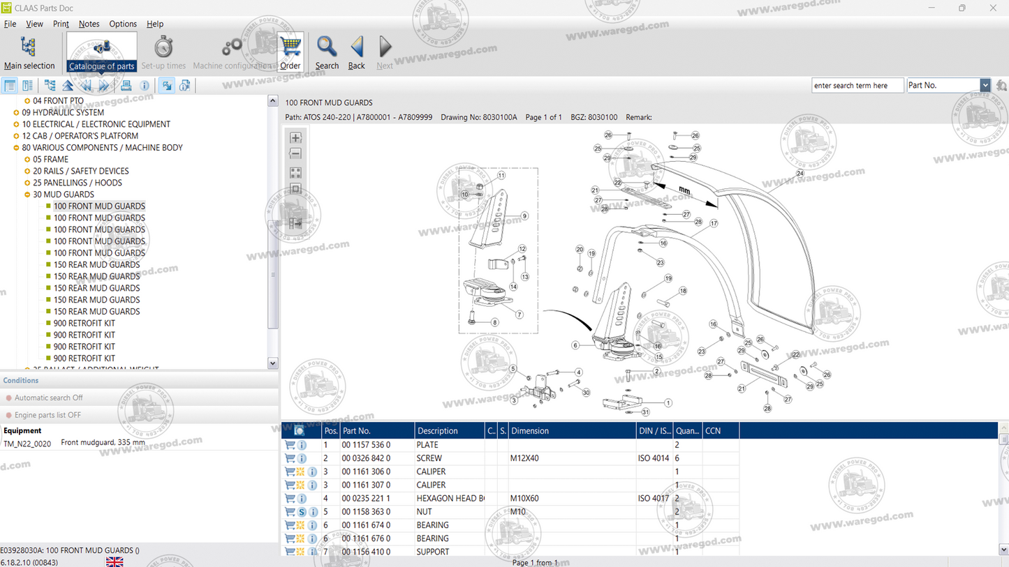The height and width of the screenshot is (567, 1009).
Task: Select the first 150 REAR MUD GUARDS item
Action: tap(96, 265)
